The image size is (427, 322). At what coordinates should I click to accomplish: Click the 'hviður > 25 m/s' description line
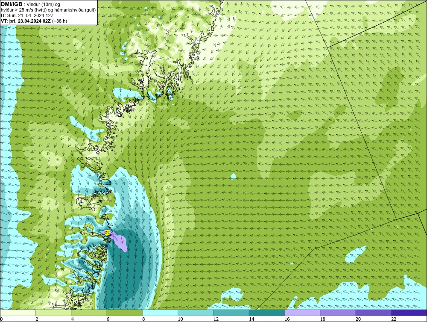click(48, 10)
